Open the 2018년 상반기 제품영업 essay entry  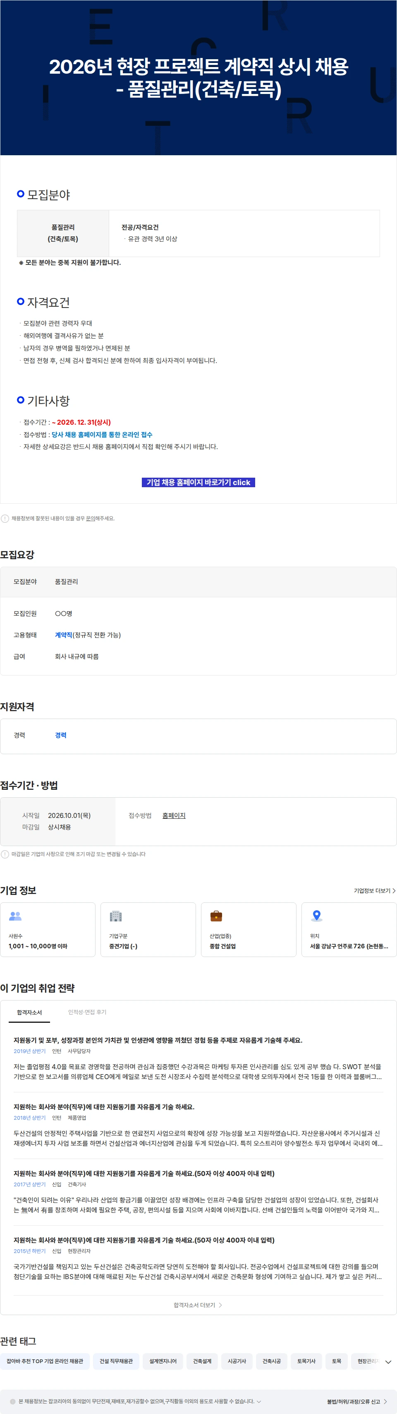pos(198,1124)
